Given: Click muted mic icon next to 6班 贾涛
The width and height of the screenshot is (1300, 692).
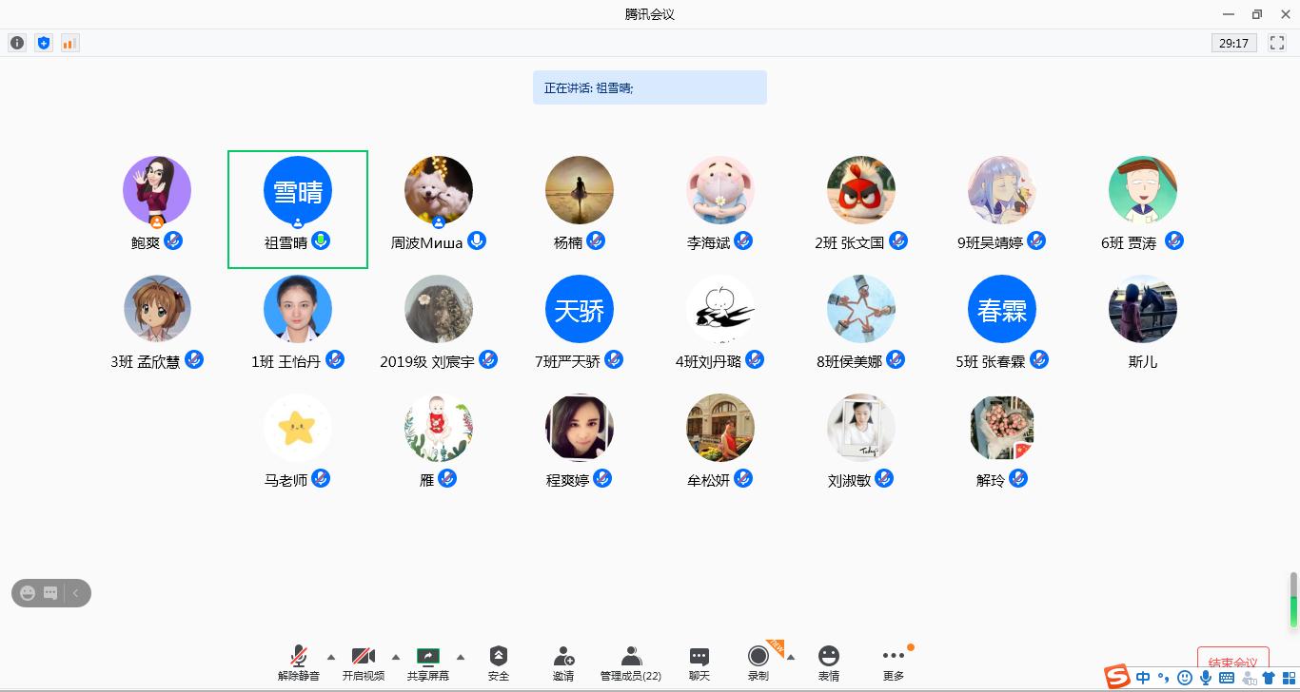Looking at the screenshot, I should [1174, 241].
